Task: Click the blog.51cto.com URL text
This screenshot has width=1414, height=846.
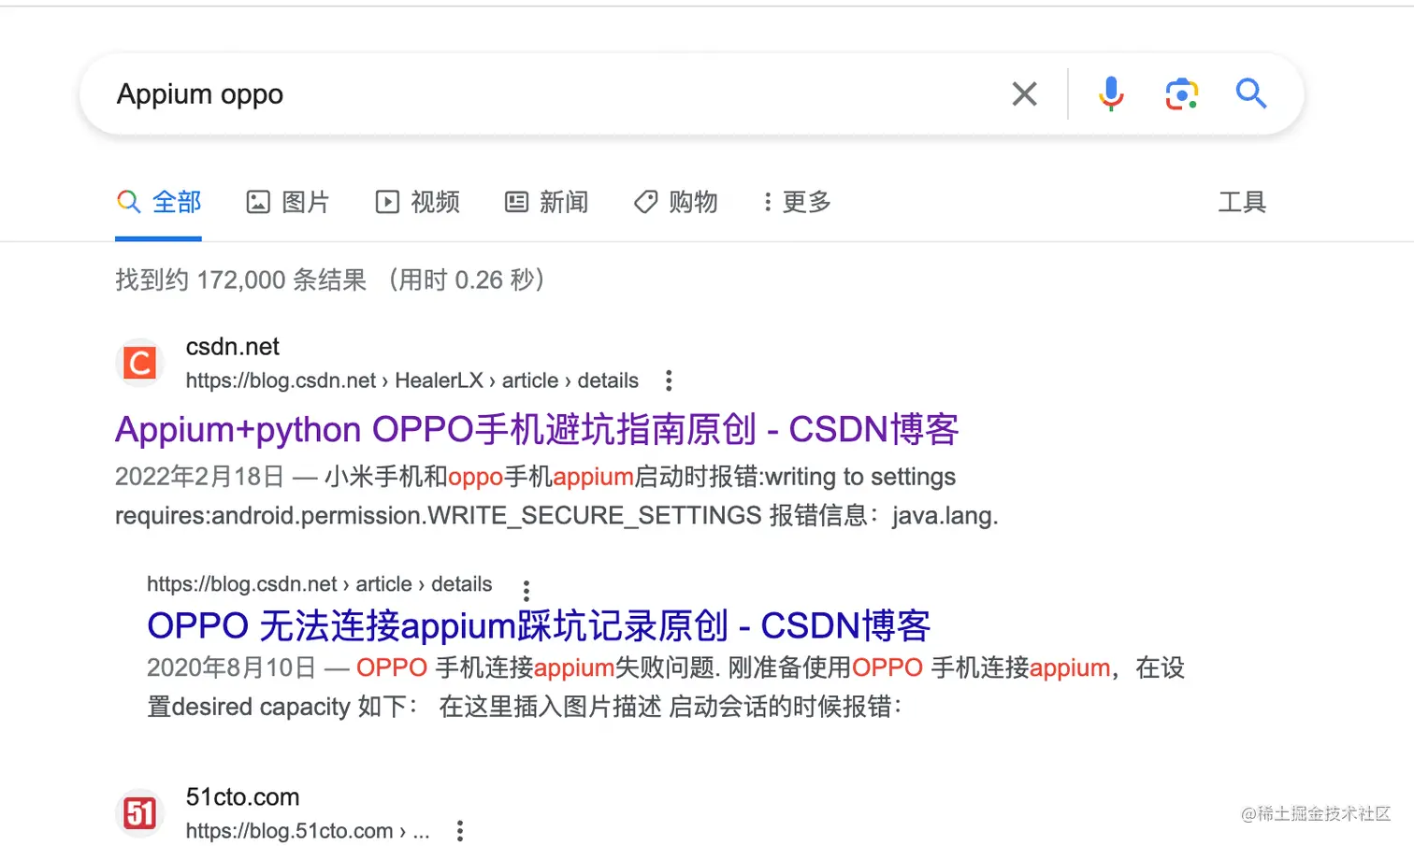Action: click(308, 831)
